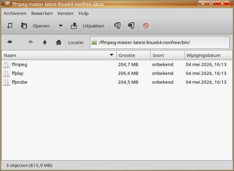Open the Archiveren menu

[15, 14]
